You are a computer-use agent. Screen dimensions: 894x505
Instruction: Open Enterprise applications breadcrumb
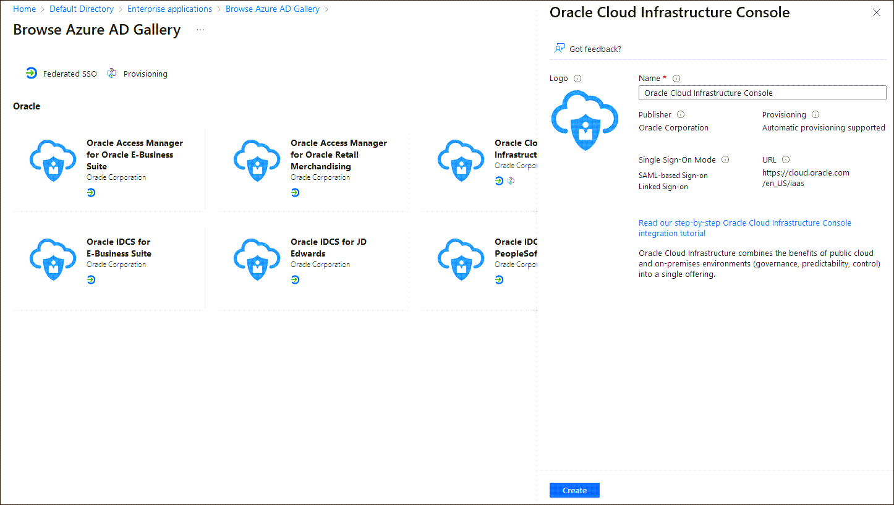tap(169, 9)
